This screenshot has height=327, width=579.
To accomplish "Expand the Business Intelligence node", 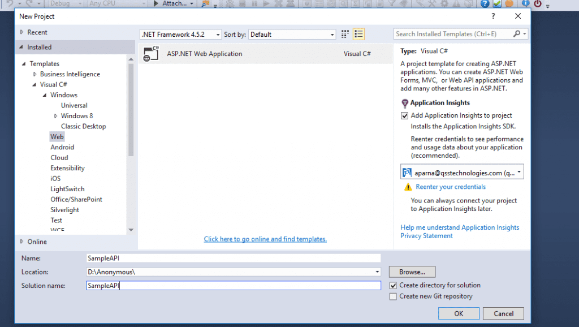I will click(x=34, y=74).
